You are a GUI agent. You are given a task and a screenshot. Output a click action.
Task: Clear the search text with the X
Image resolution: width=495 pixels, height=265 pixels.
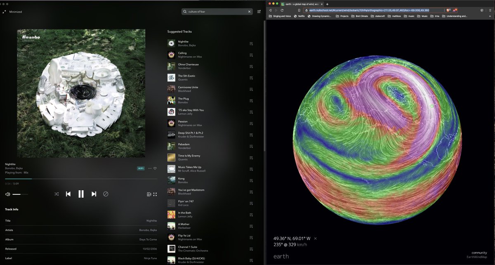click(249, 12)
